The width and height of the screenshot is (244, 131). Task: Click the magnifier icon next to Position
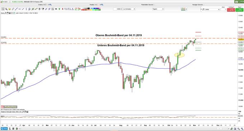pos(102,5)
